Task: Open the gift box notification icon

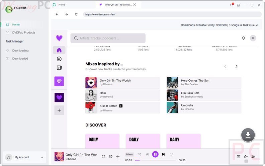Action: tap(232, 5)
